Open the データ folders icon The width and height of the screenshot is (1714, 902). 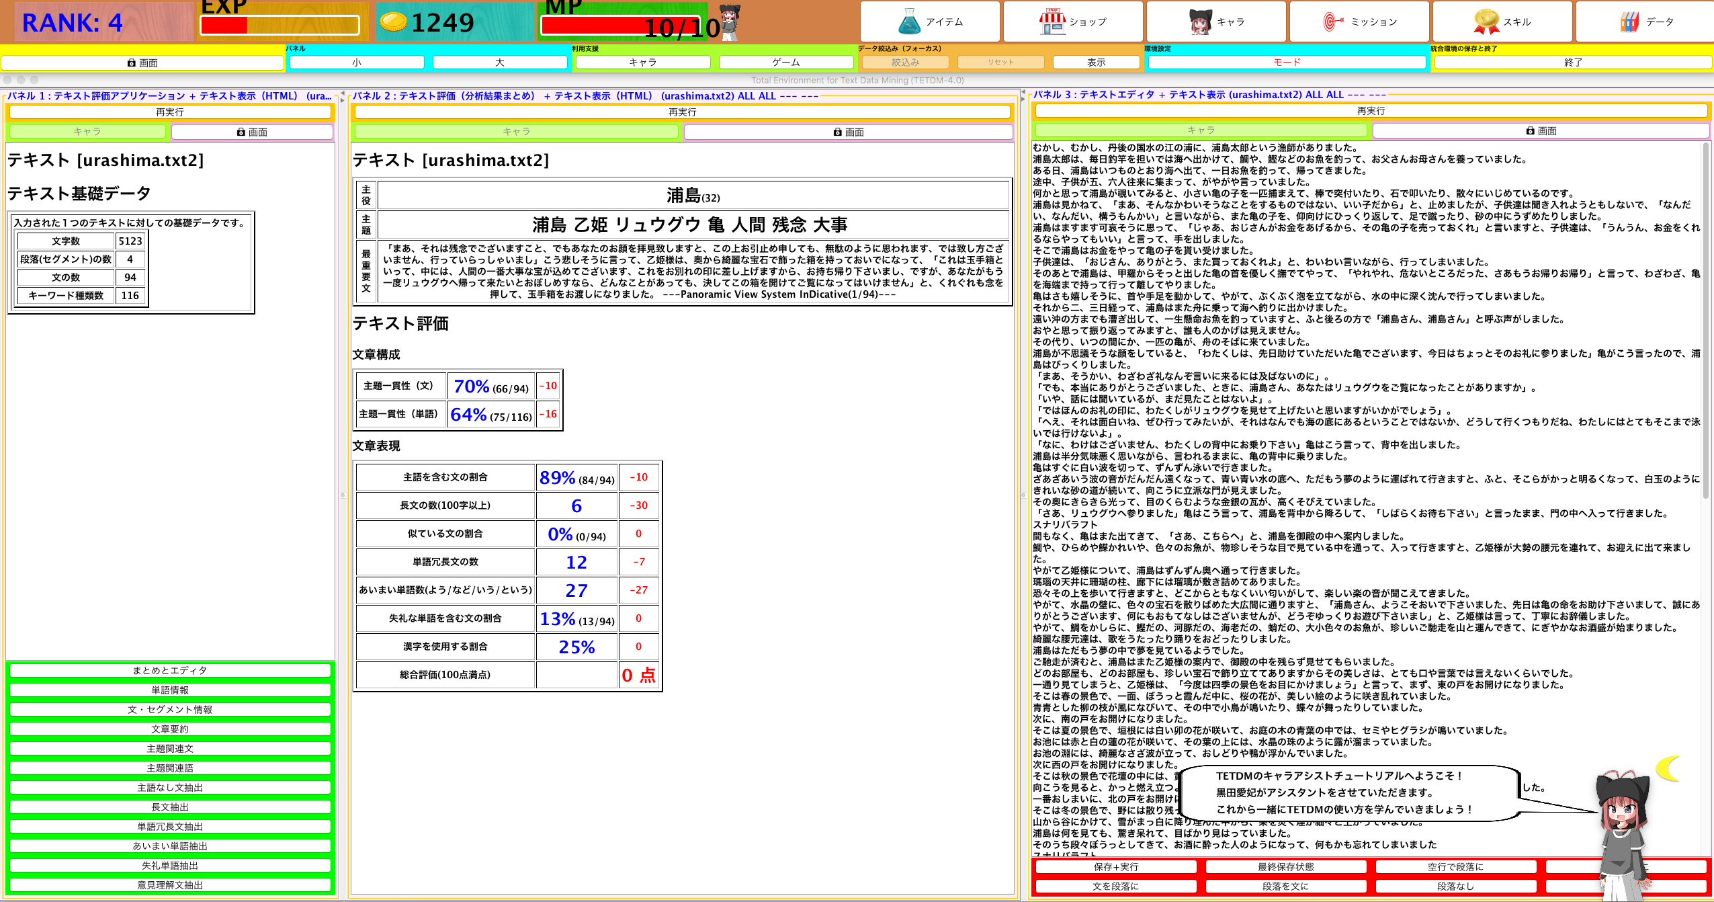coord(1629,22)
